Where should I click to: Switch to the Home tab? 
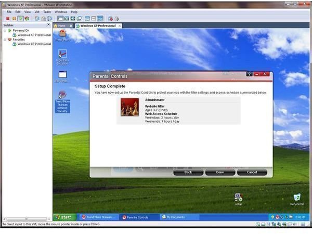[x=61, y=26]
